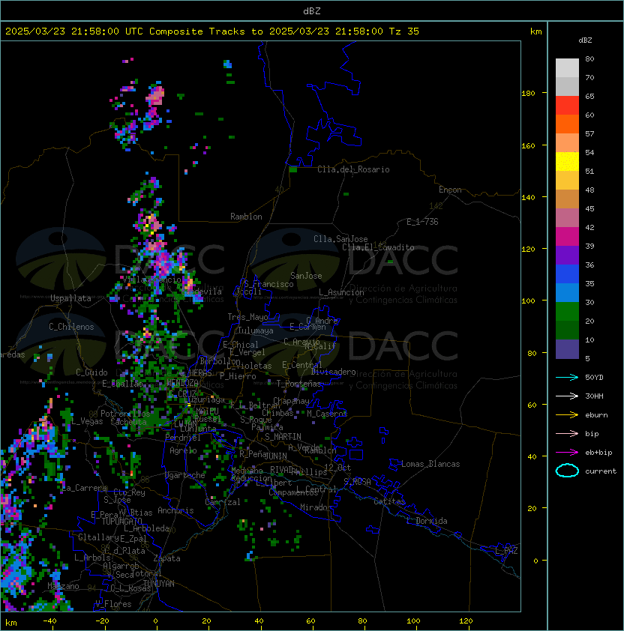Viewport: 624px width, 631px height.
Task: Click the 'Anchoris' map label
Action: [175, 510]
